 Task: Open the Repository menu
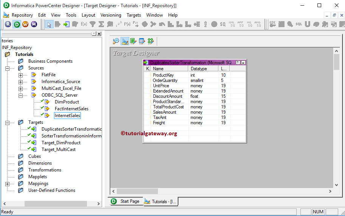tap(22, 15)
